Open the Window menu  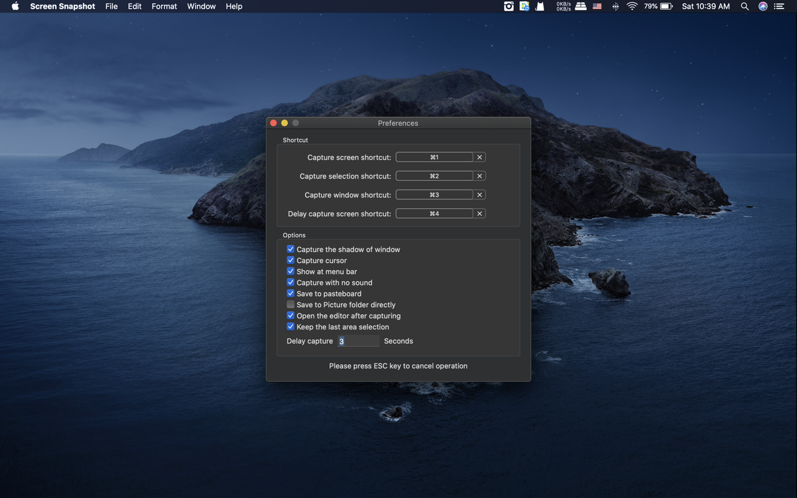pyautogui.click(x=201, y=6)
